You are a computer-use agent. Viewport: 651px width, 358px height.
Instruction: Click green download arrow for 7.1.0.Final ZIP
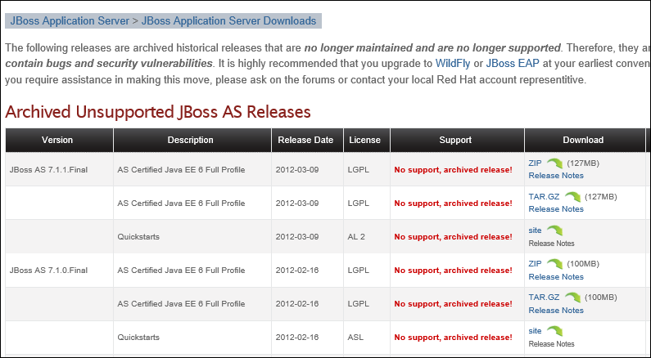(x=554, y=264)
